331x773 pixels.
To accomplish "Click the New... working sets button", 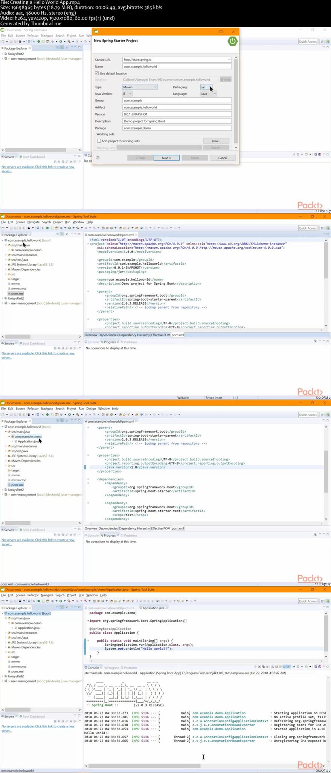I will tap(216, 141).
